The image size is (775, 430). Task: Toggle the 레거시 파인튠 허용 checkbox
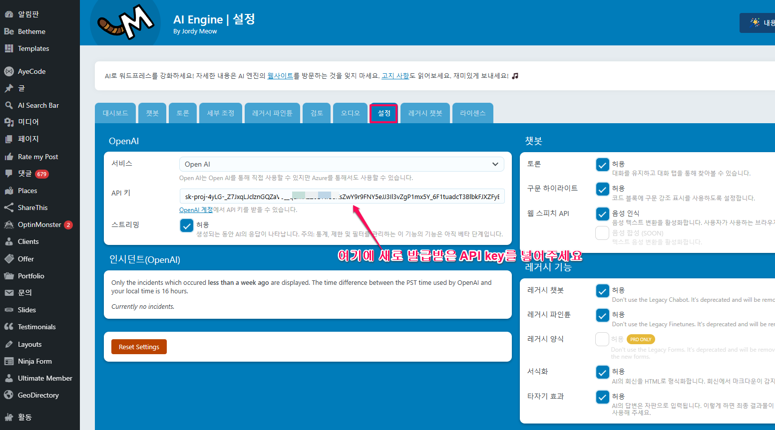coord(603,315)
